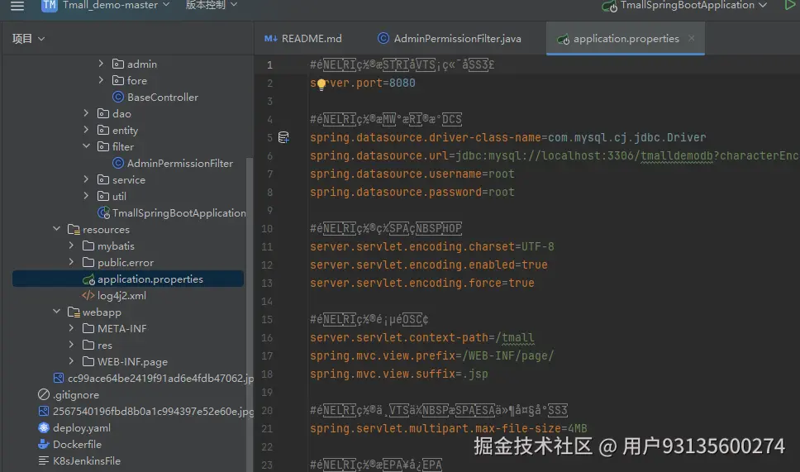Click the spring.mvc.view.suffix=.jsp line
This screenshot has height=472, width=800.
click(x=398, y=374)
